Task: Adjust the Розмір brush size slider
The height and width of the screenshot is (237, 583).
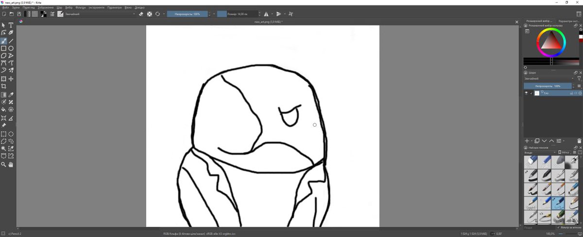Action: point(238,14)
